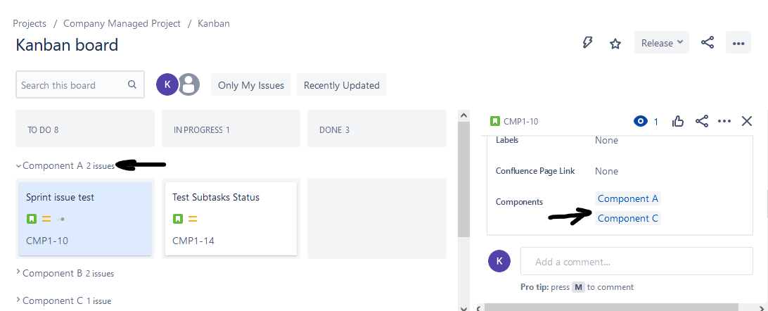768x311 pixels.
Task: Toggle the Recently Updated filter
Action: (341, 84)
